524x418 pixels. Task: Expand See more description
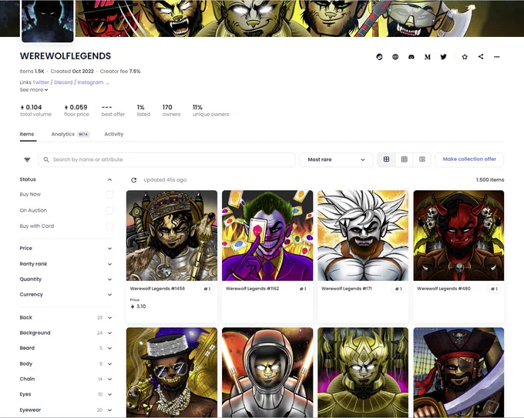pos(34,90)
